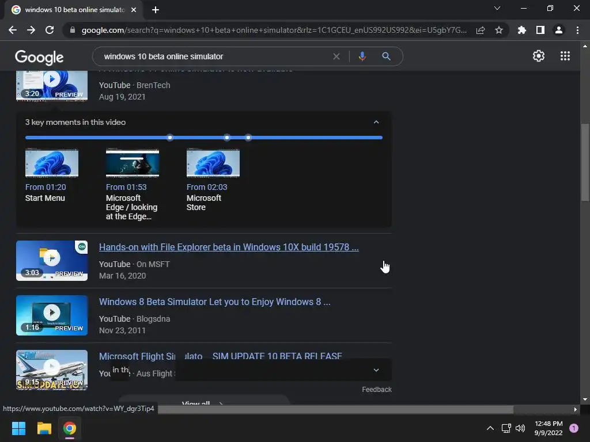
Task: Play the Blogsdna 1:16 video thumbnail
Action: (52, 315)
